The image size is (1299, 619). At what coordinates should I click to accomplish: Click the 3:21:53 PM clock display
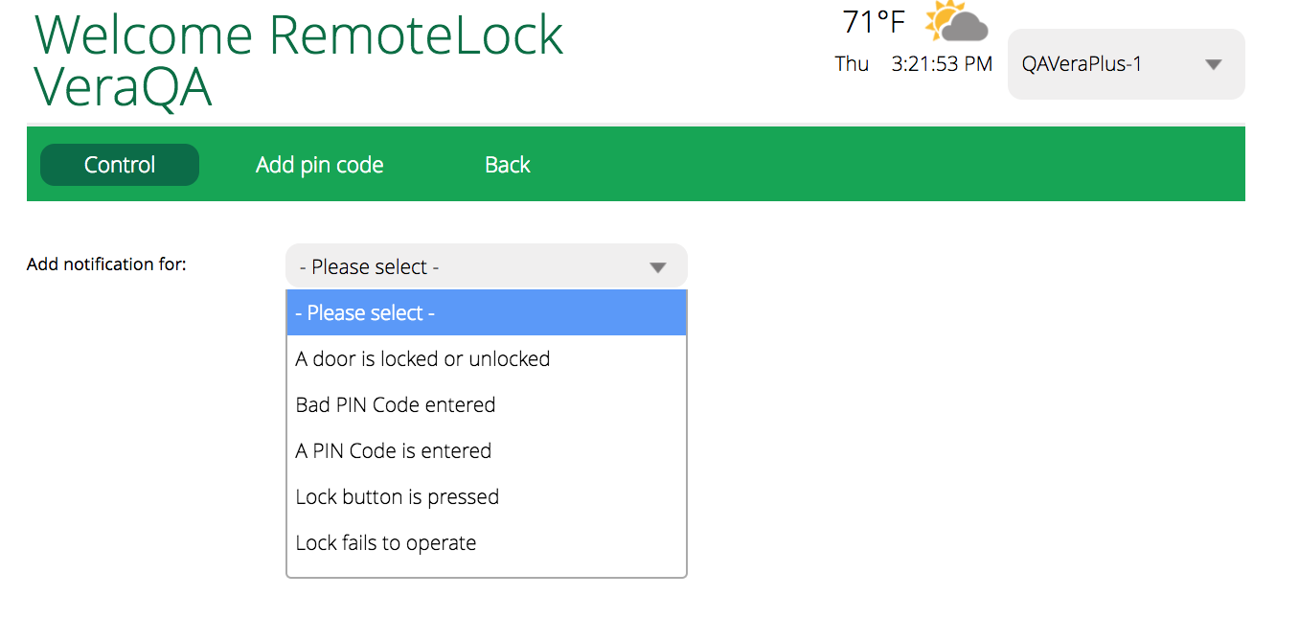click(941, 64)
